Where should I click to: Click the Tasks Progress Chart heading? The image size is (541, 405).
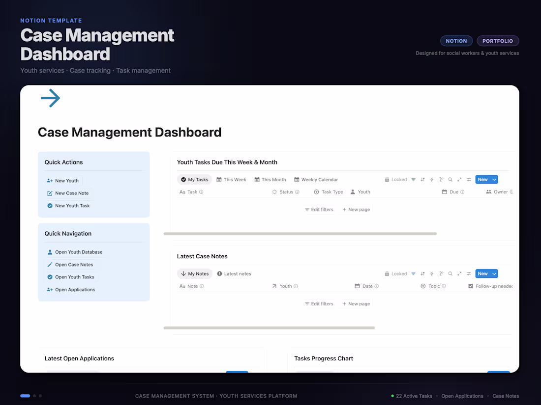(x=324, y=358)
